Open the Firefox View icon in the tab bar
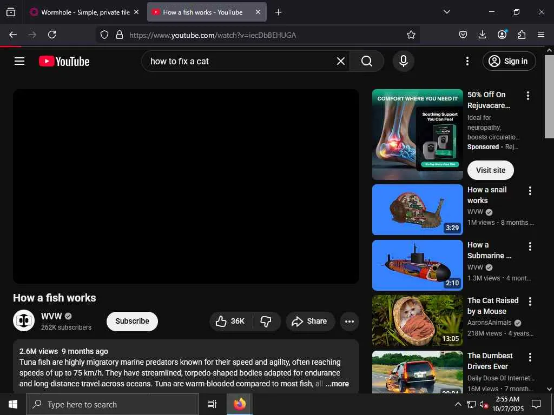The width and height of the screenshot is (554, 415). coord(11,12)
